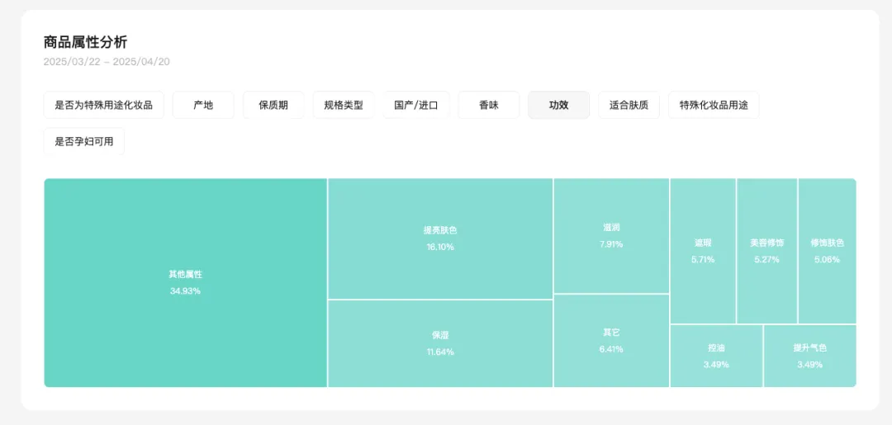Open the 适合肤质 tab
This screenshot has height=425, width=892.
(629, 105)
